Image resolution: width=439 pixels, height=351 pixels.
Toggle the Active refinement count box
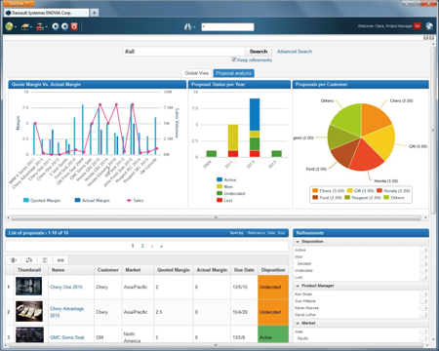coord(423,250)
